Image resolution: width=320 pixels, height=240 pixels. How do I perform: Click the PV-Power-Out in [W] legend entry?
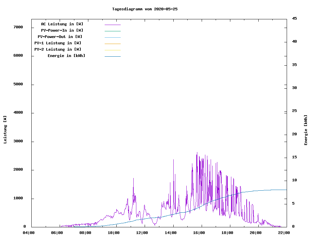(x=60, y=37)
